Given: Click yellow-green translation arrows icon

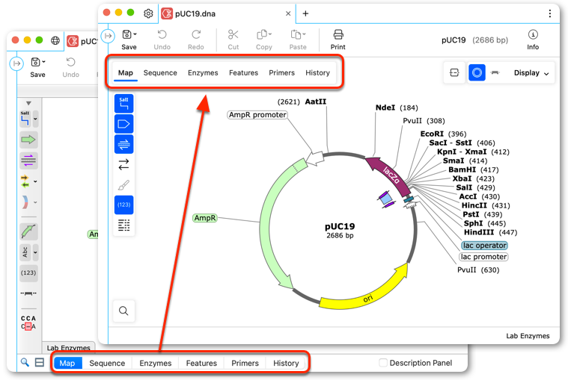Looking at the screenshot, I should pyautogui.click(x=25, y=181).
